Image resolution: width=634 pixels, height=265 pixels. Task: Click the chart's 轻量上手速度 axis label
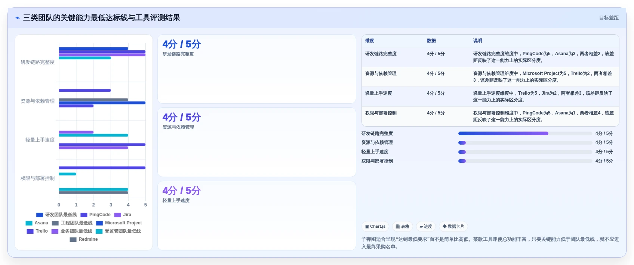coord(40,140)
